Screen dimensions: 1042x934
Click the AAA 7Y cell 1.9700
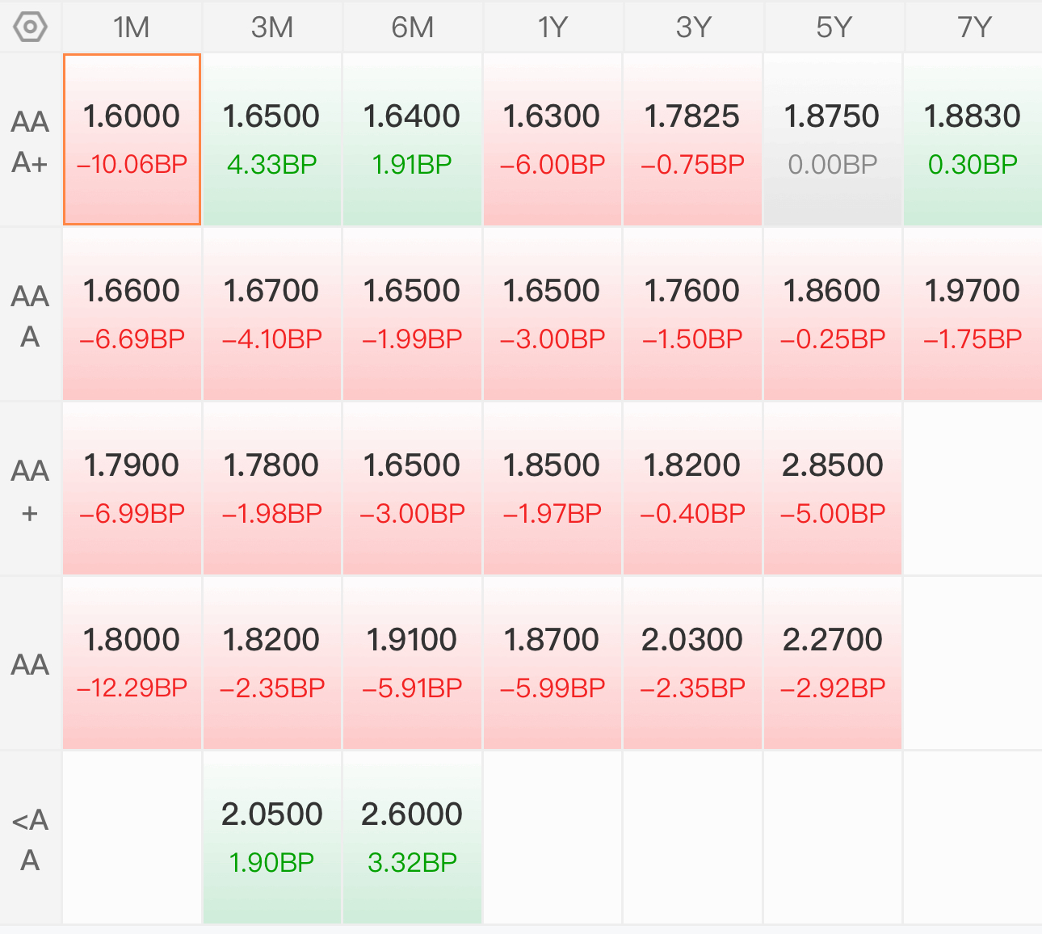click(973, 314)
